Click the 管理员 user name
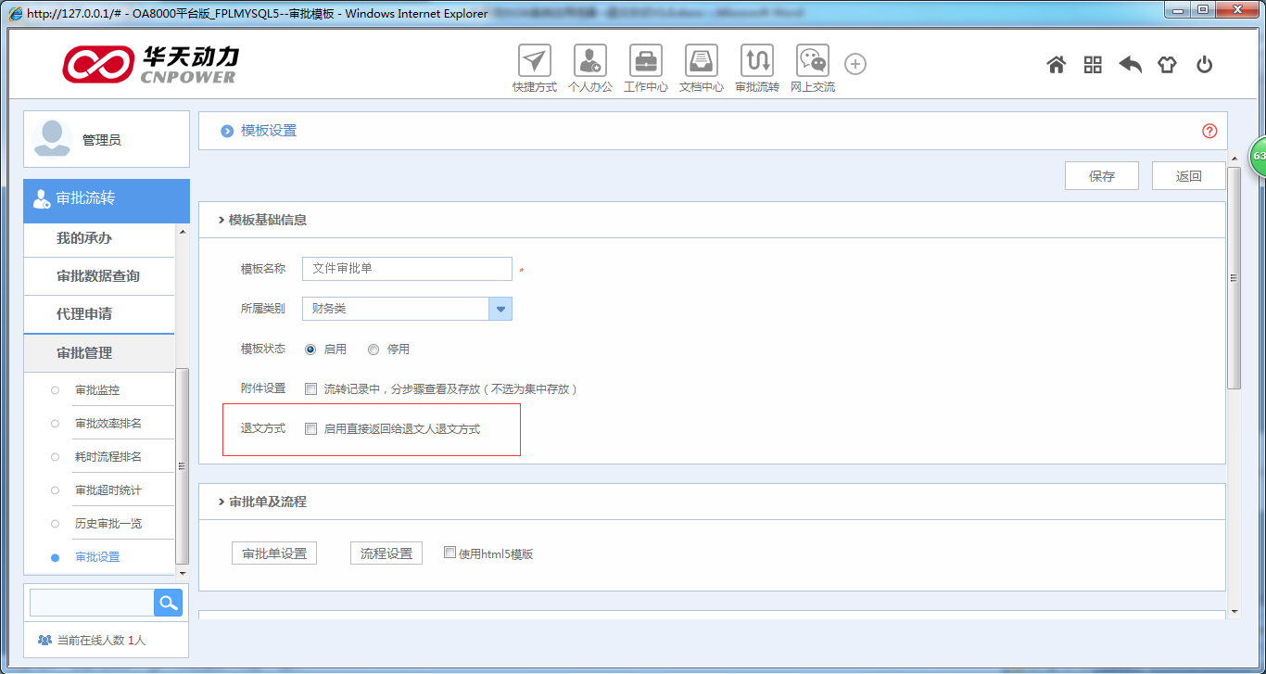The height and width of the screenshot is (674, 1266). tap(101, 140)
